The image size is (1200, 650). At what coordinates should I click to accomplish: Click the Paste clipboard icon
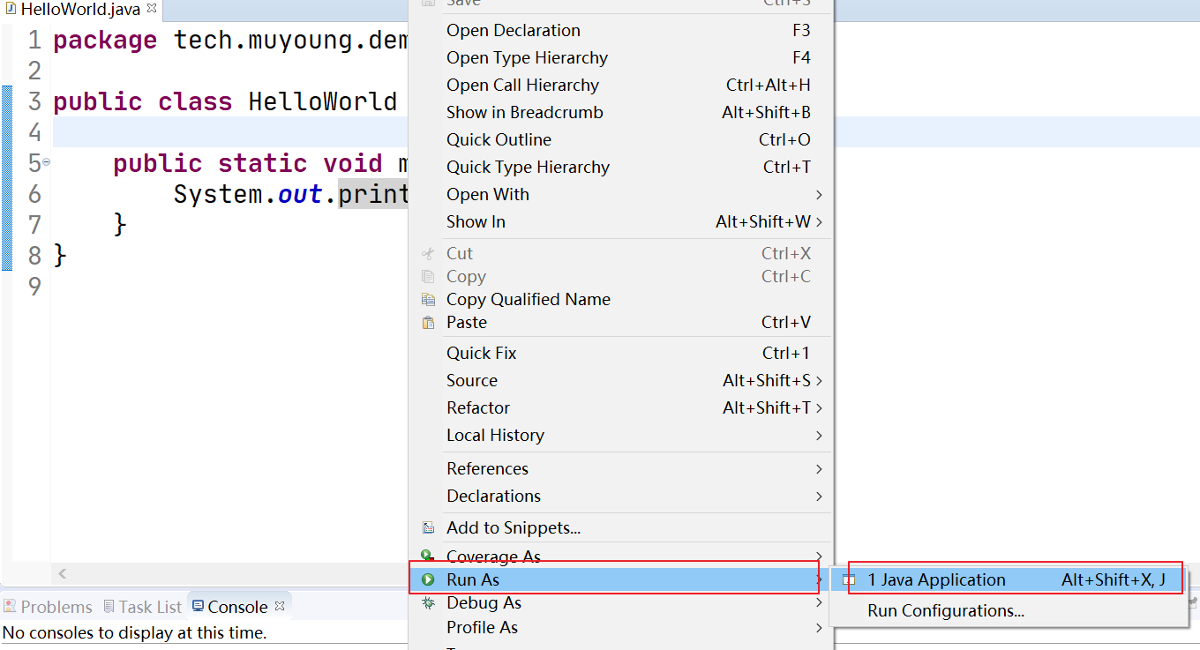tap(428, 323)
